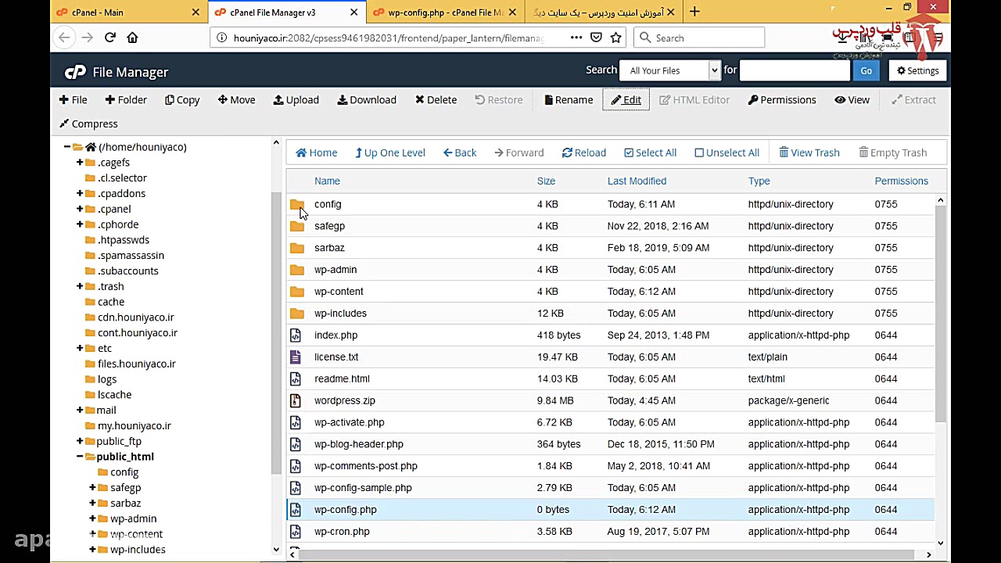Screen dimensions: 1001x563
Task: Click the Unselect All checkbox
Action: [699, 152]
